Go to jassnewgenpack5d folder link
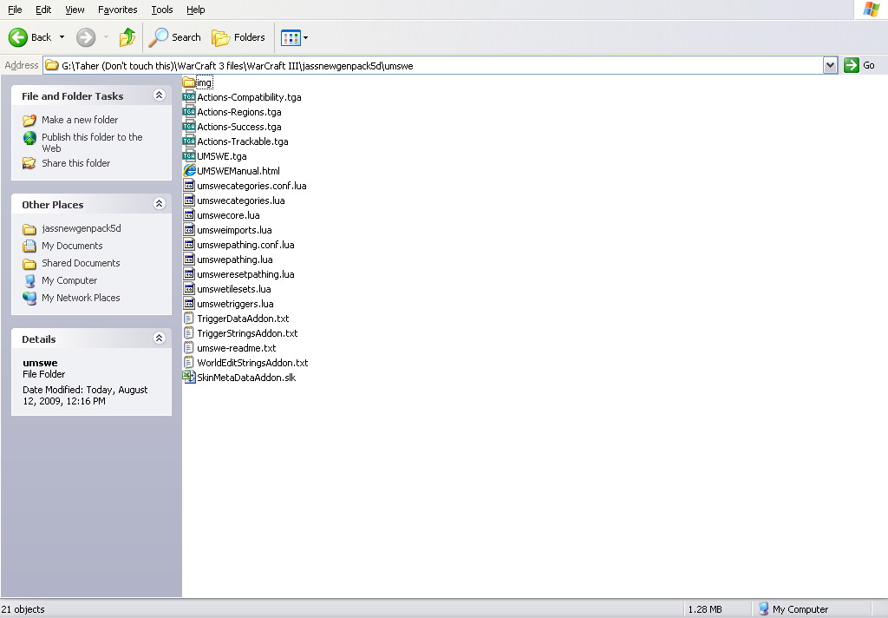Screen dimensions: 888x618 pyautogui.click(x=82, y=228)
